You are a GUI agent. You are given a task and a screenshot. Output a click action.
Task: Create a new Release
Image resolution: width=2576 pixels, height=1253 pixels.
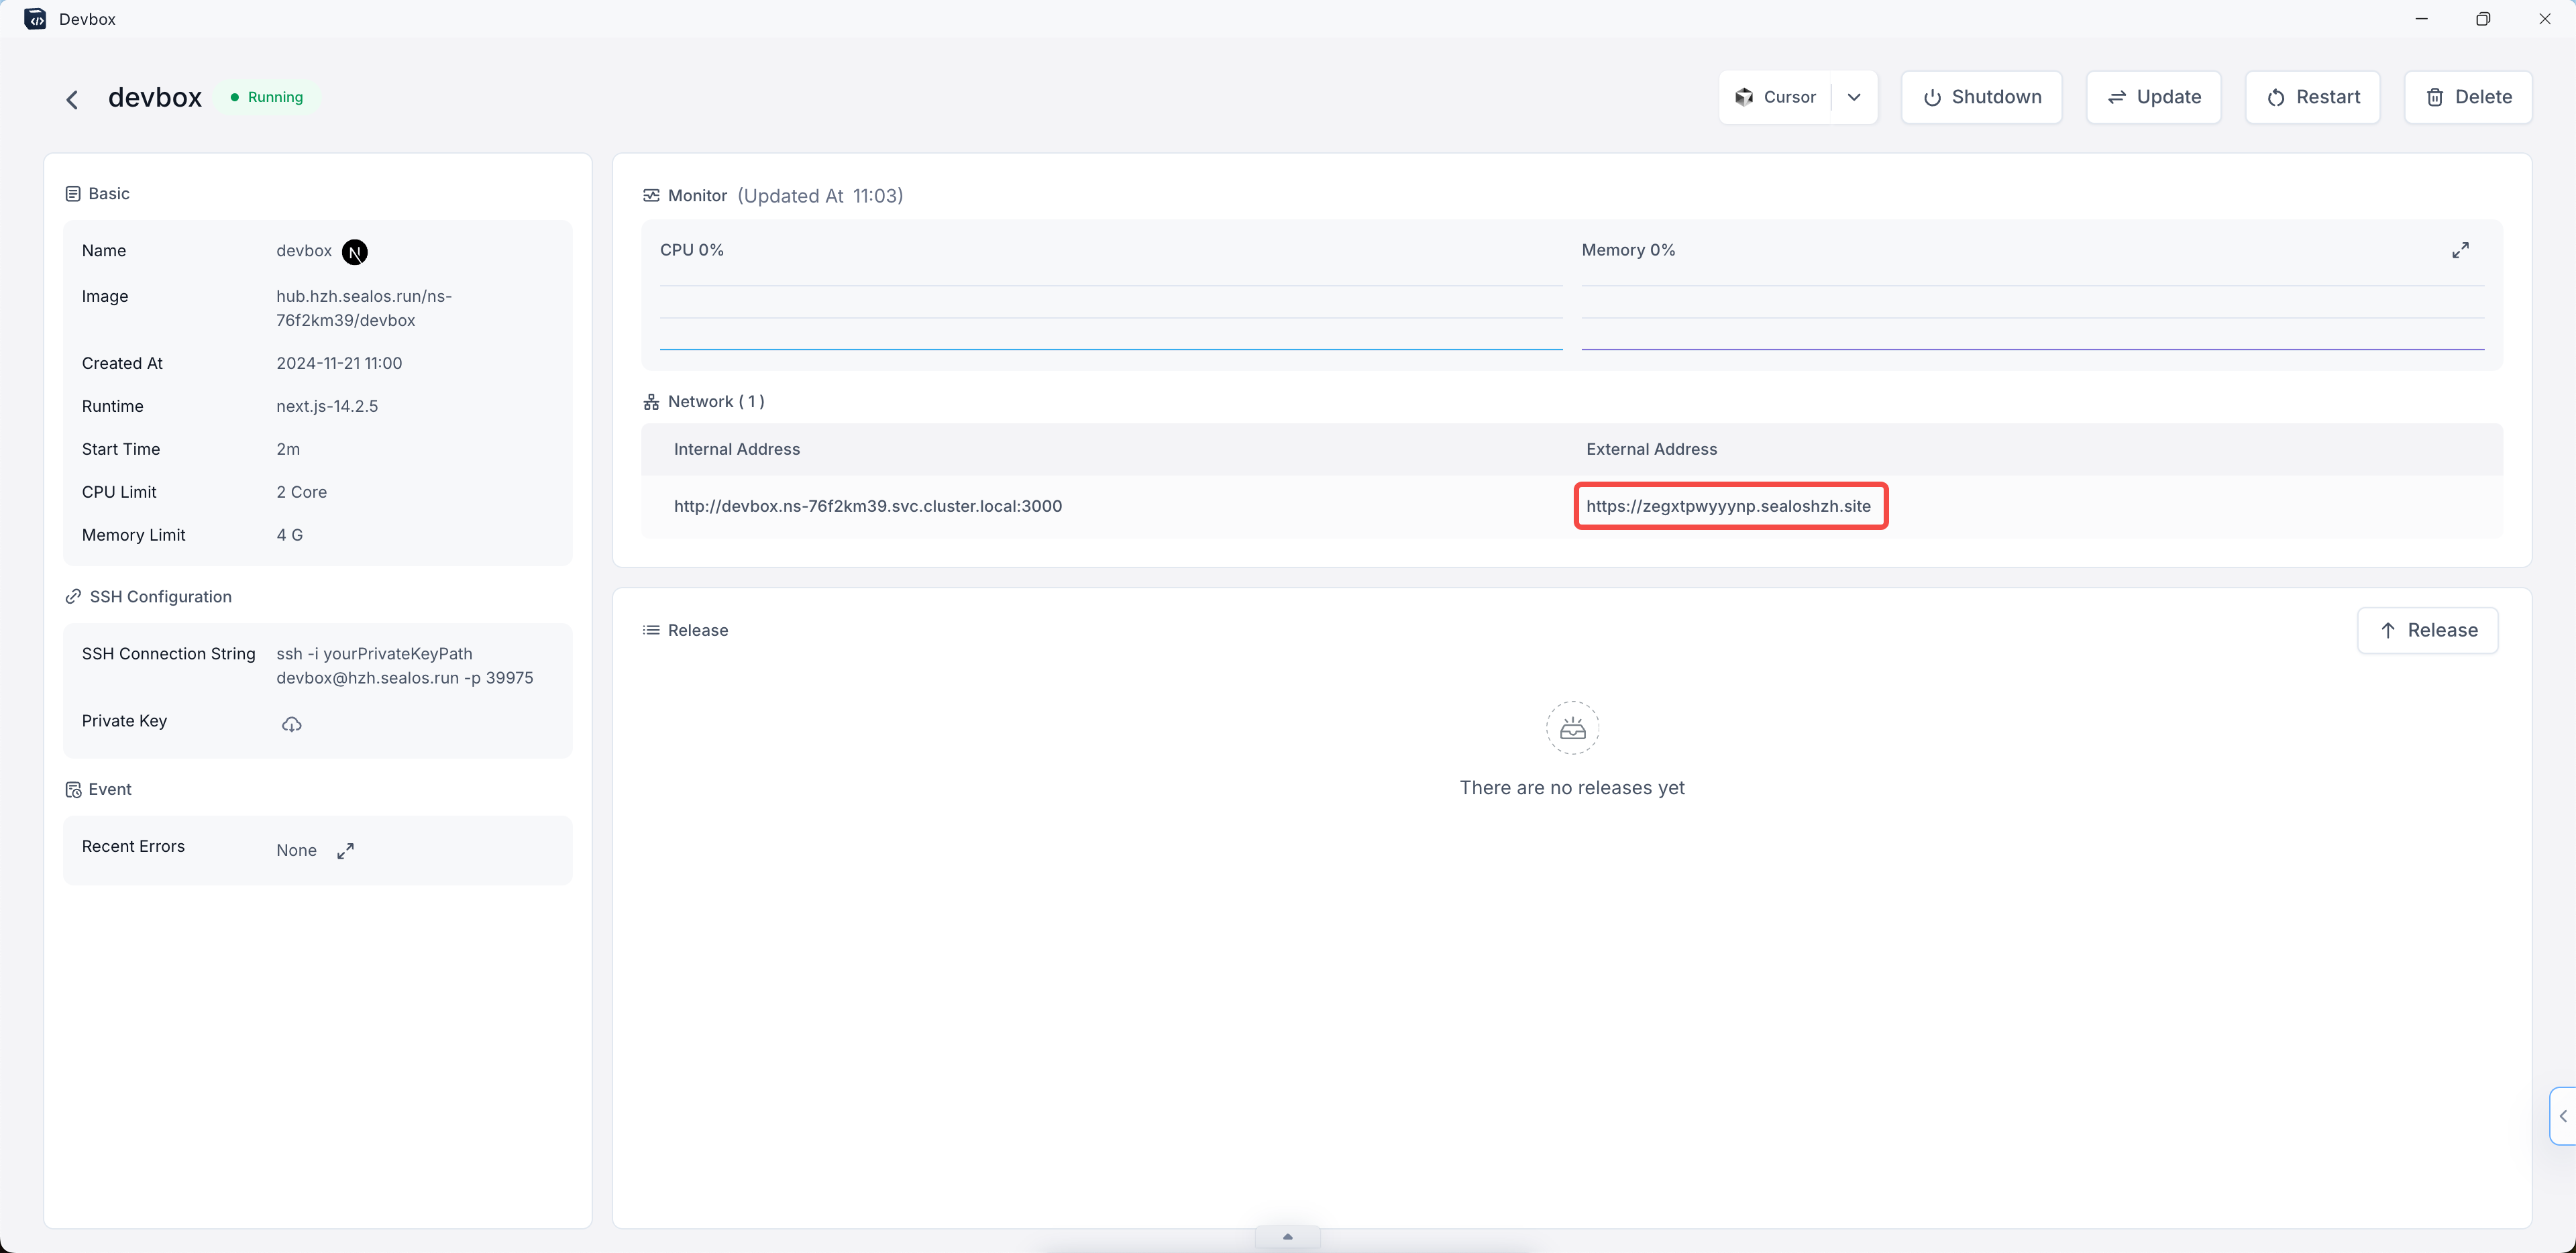2427,630
